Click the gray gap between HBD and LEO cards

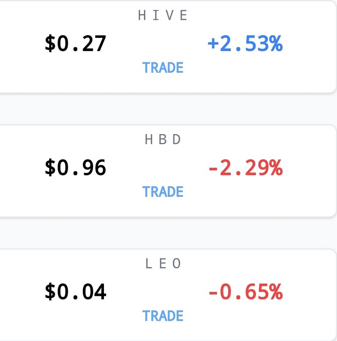point(168,233)
